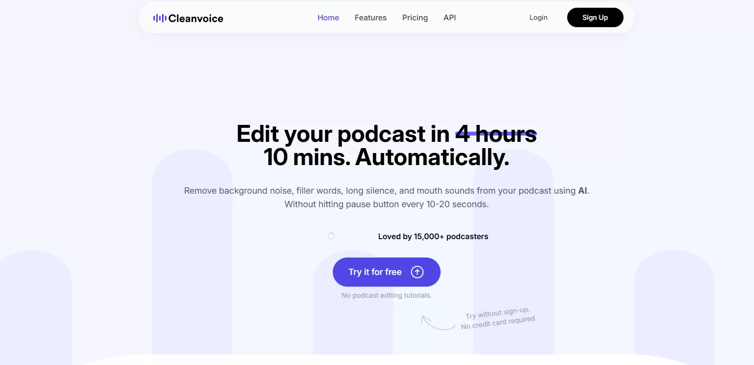Click the upload arrow circle icon
754x365 pixels.
[417, 272]
